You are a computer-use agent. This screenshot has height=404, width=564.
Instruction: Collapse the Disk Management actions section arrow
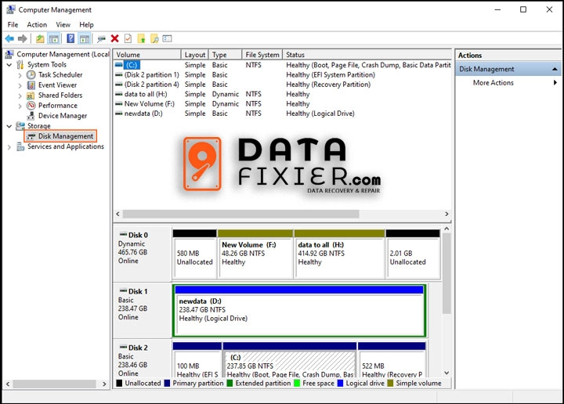(x=555, y=69)
